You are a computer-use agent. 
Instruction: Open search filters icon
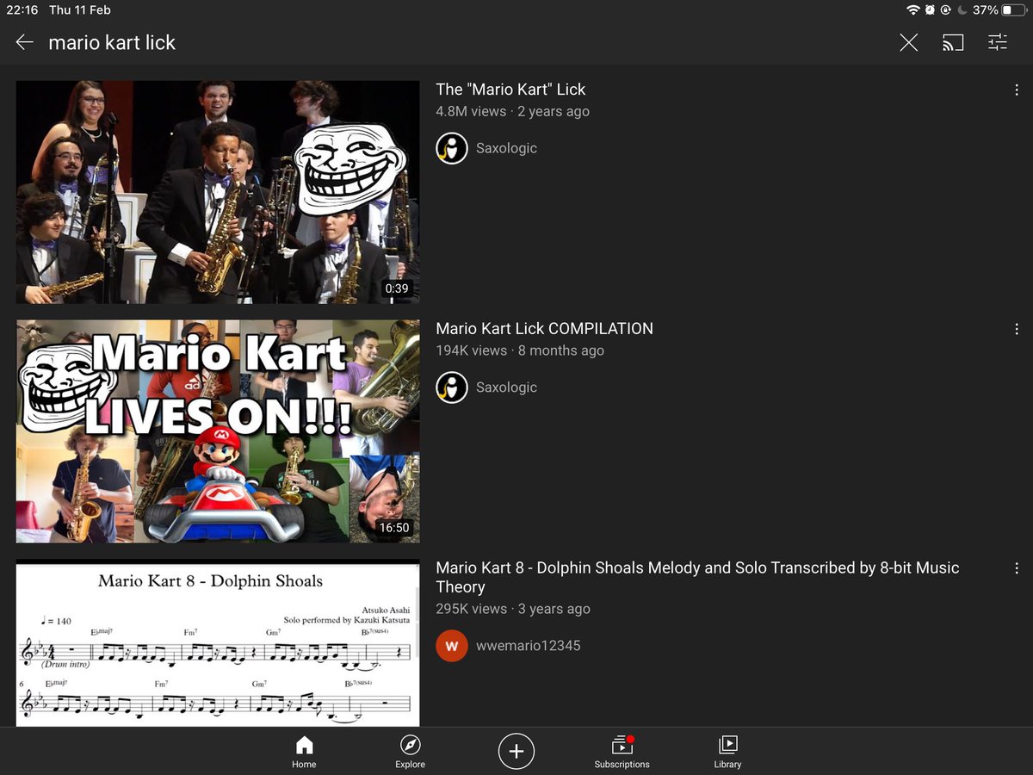click(x=997, y=42)
